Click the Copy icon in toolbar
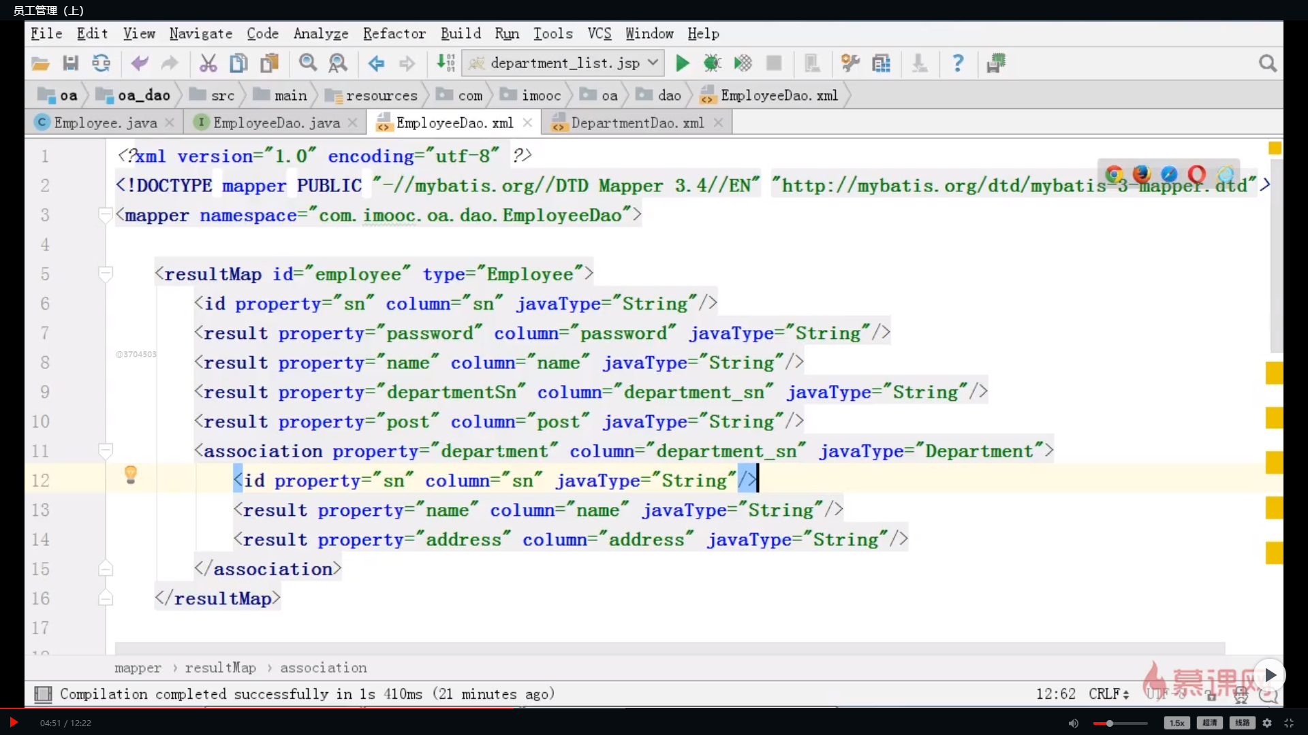 (238, 63)
